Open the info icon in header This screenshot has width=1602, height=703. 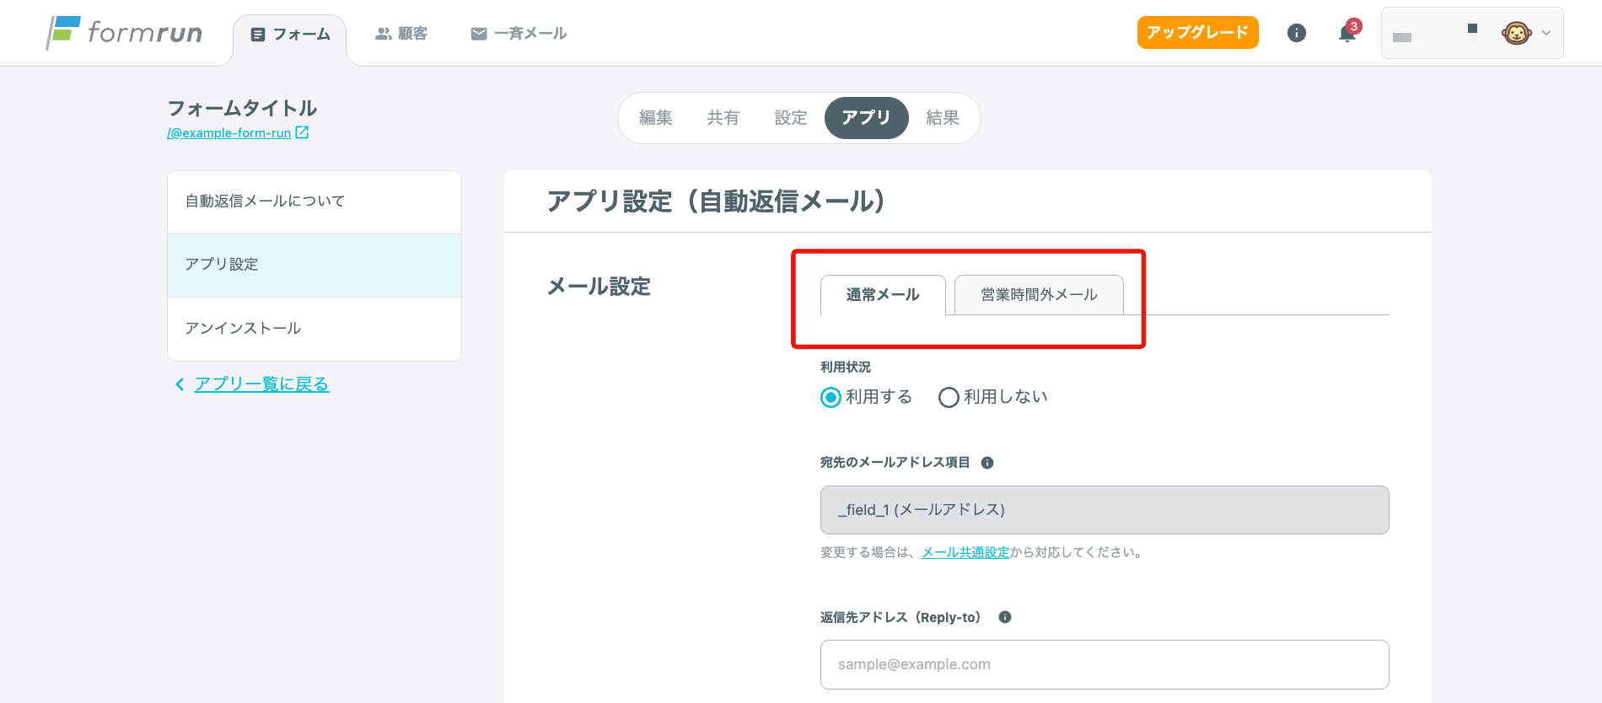point(1297,33)
